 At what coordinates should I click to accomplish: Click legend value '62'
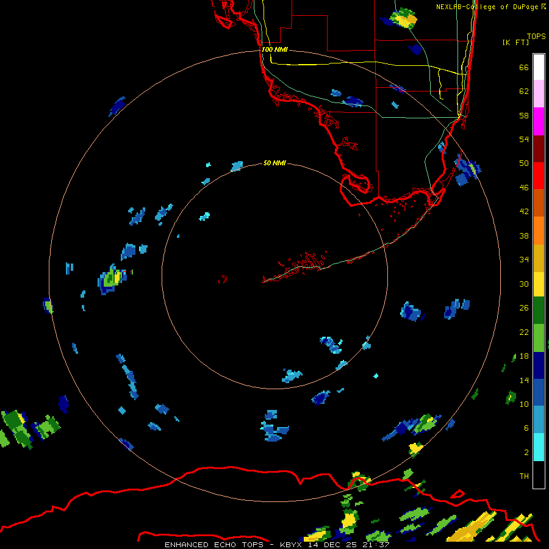[x=524, y=91]
